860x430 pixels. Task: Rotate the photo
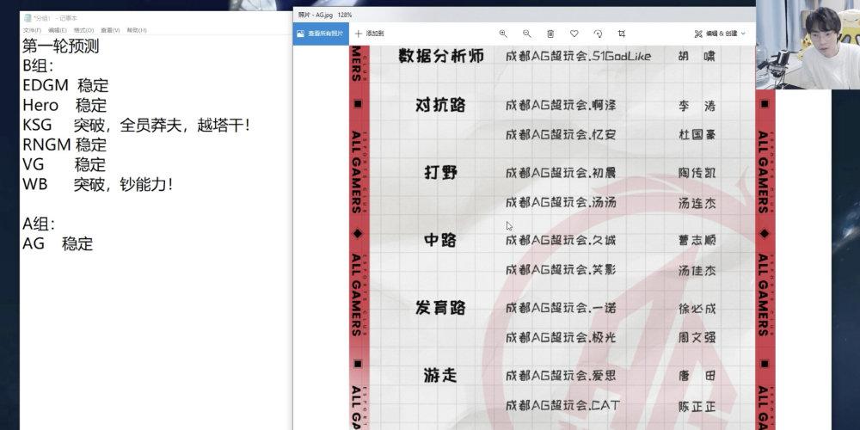tap(598, 34)
